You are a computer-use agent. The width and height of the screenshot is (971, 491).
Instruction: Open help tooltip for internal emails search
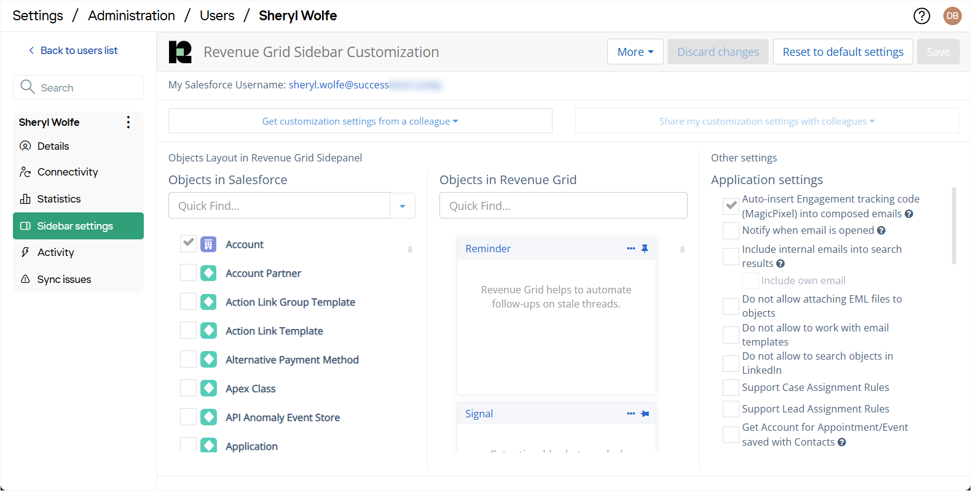(x=780, y=264)
